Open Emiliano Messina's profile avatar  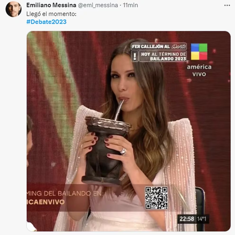pos(13,9)
